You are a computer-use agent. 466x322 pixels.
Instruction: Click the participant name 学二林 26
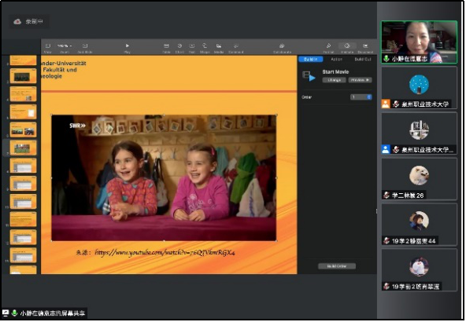408,196
